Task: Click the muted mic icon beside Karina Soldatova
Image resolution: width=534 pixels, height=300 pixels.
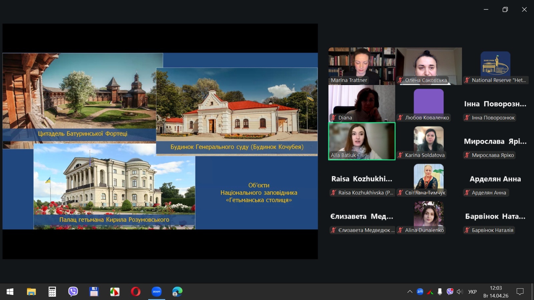Action: [x=400, y=155]
